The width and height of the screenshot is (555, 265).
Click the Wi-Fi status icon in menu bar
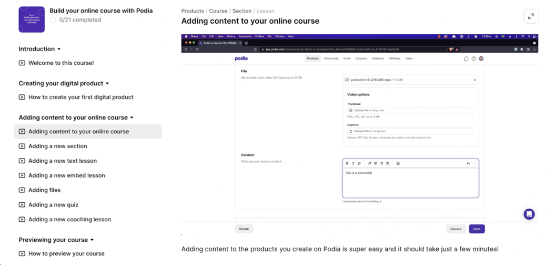(523, 36)
